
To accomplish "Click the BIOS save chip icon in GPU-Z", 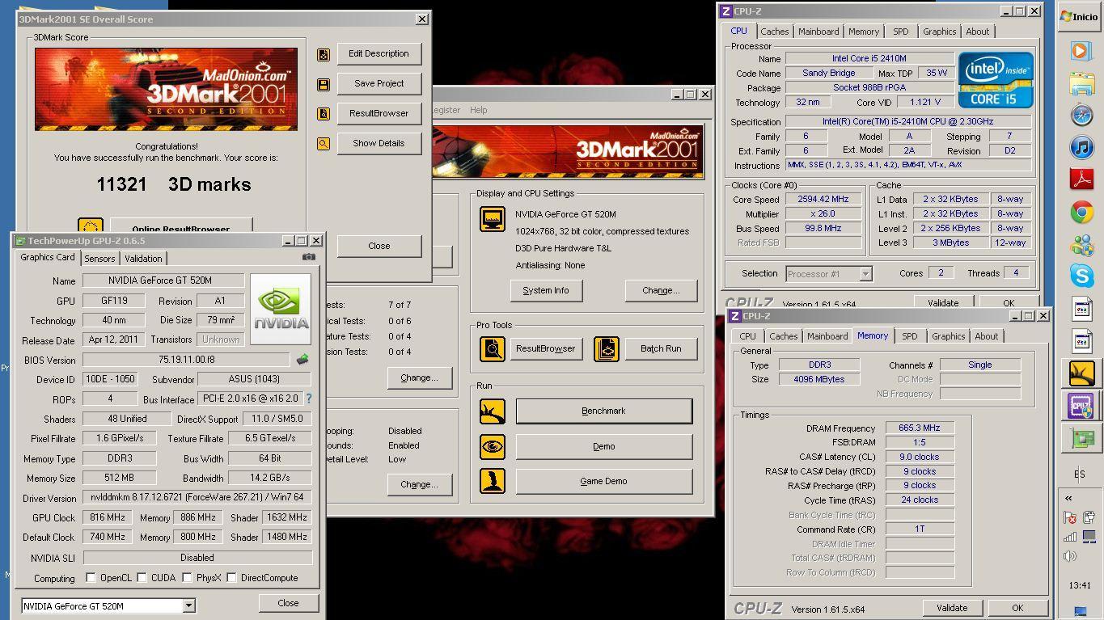I will coord(302,360).
